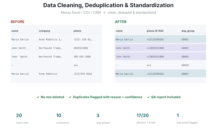This screenshot has height=130, width=217.
Task: Select the 'xxx' phone cell in AFTER table
Action: 149,65
